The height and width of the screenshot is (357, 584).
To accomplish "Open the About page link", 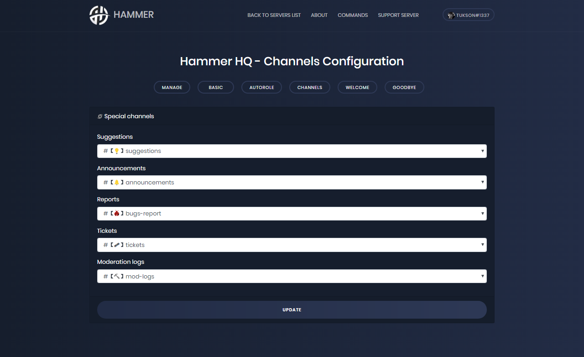I will tap(319, 15).
